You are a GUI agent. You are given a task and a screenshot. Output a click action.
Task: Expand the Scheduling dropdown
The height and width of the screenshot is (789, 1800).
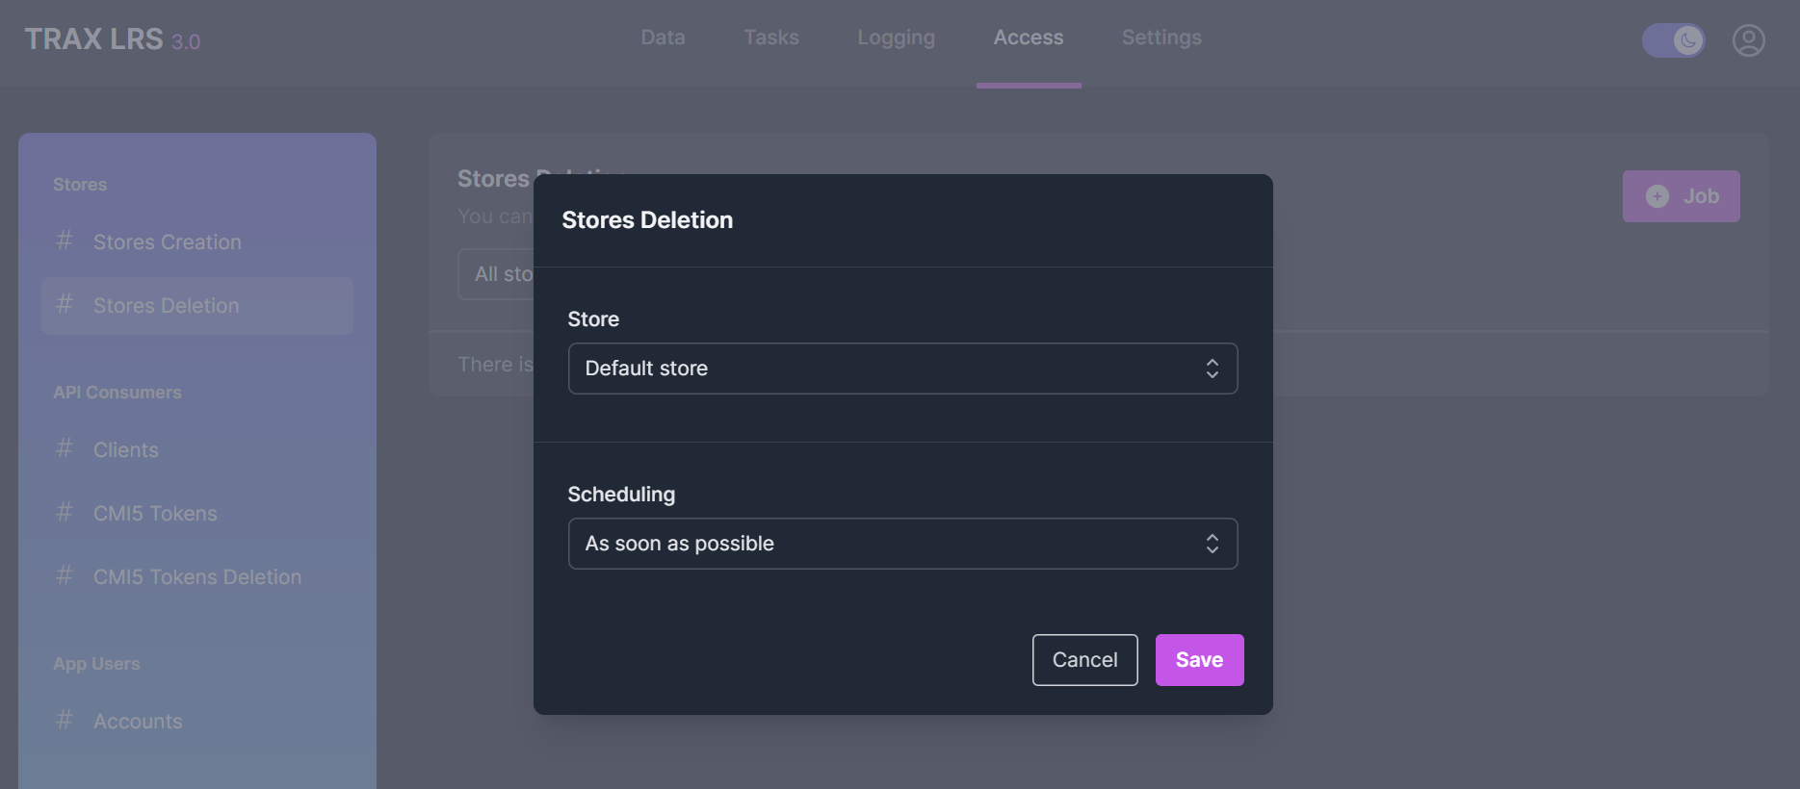click(902, 544)
